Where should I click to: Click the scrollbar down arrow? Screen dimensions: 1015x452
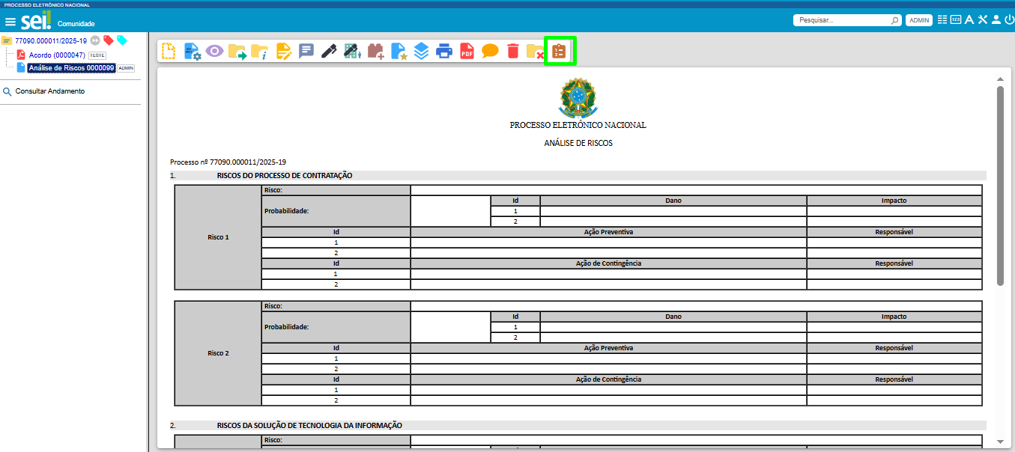[1000, 442]
